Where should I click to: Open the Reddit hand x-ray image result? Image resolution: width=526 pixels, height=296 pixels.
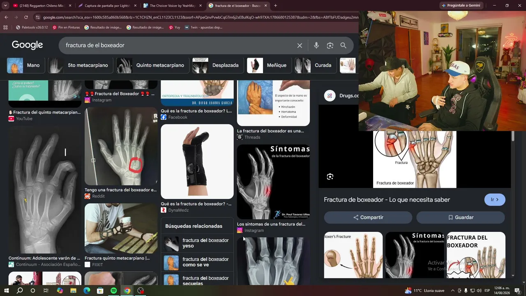tap(121, 146)
